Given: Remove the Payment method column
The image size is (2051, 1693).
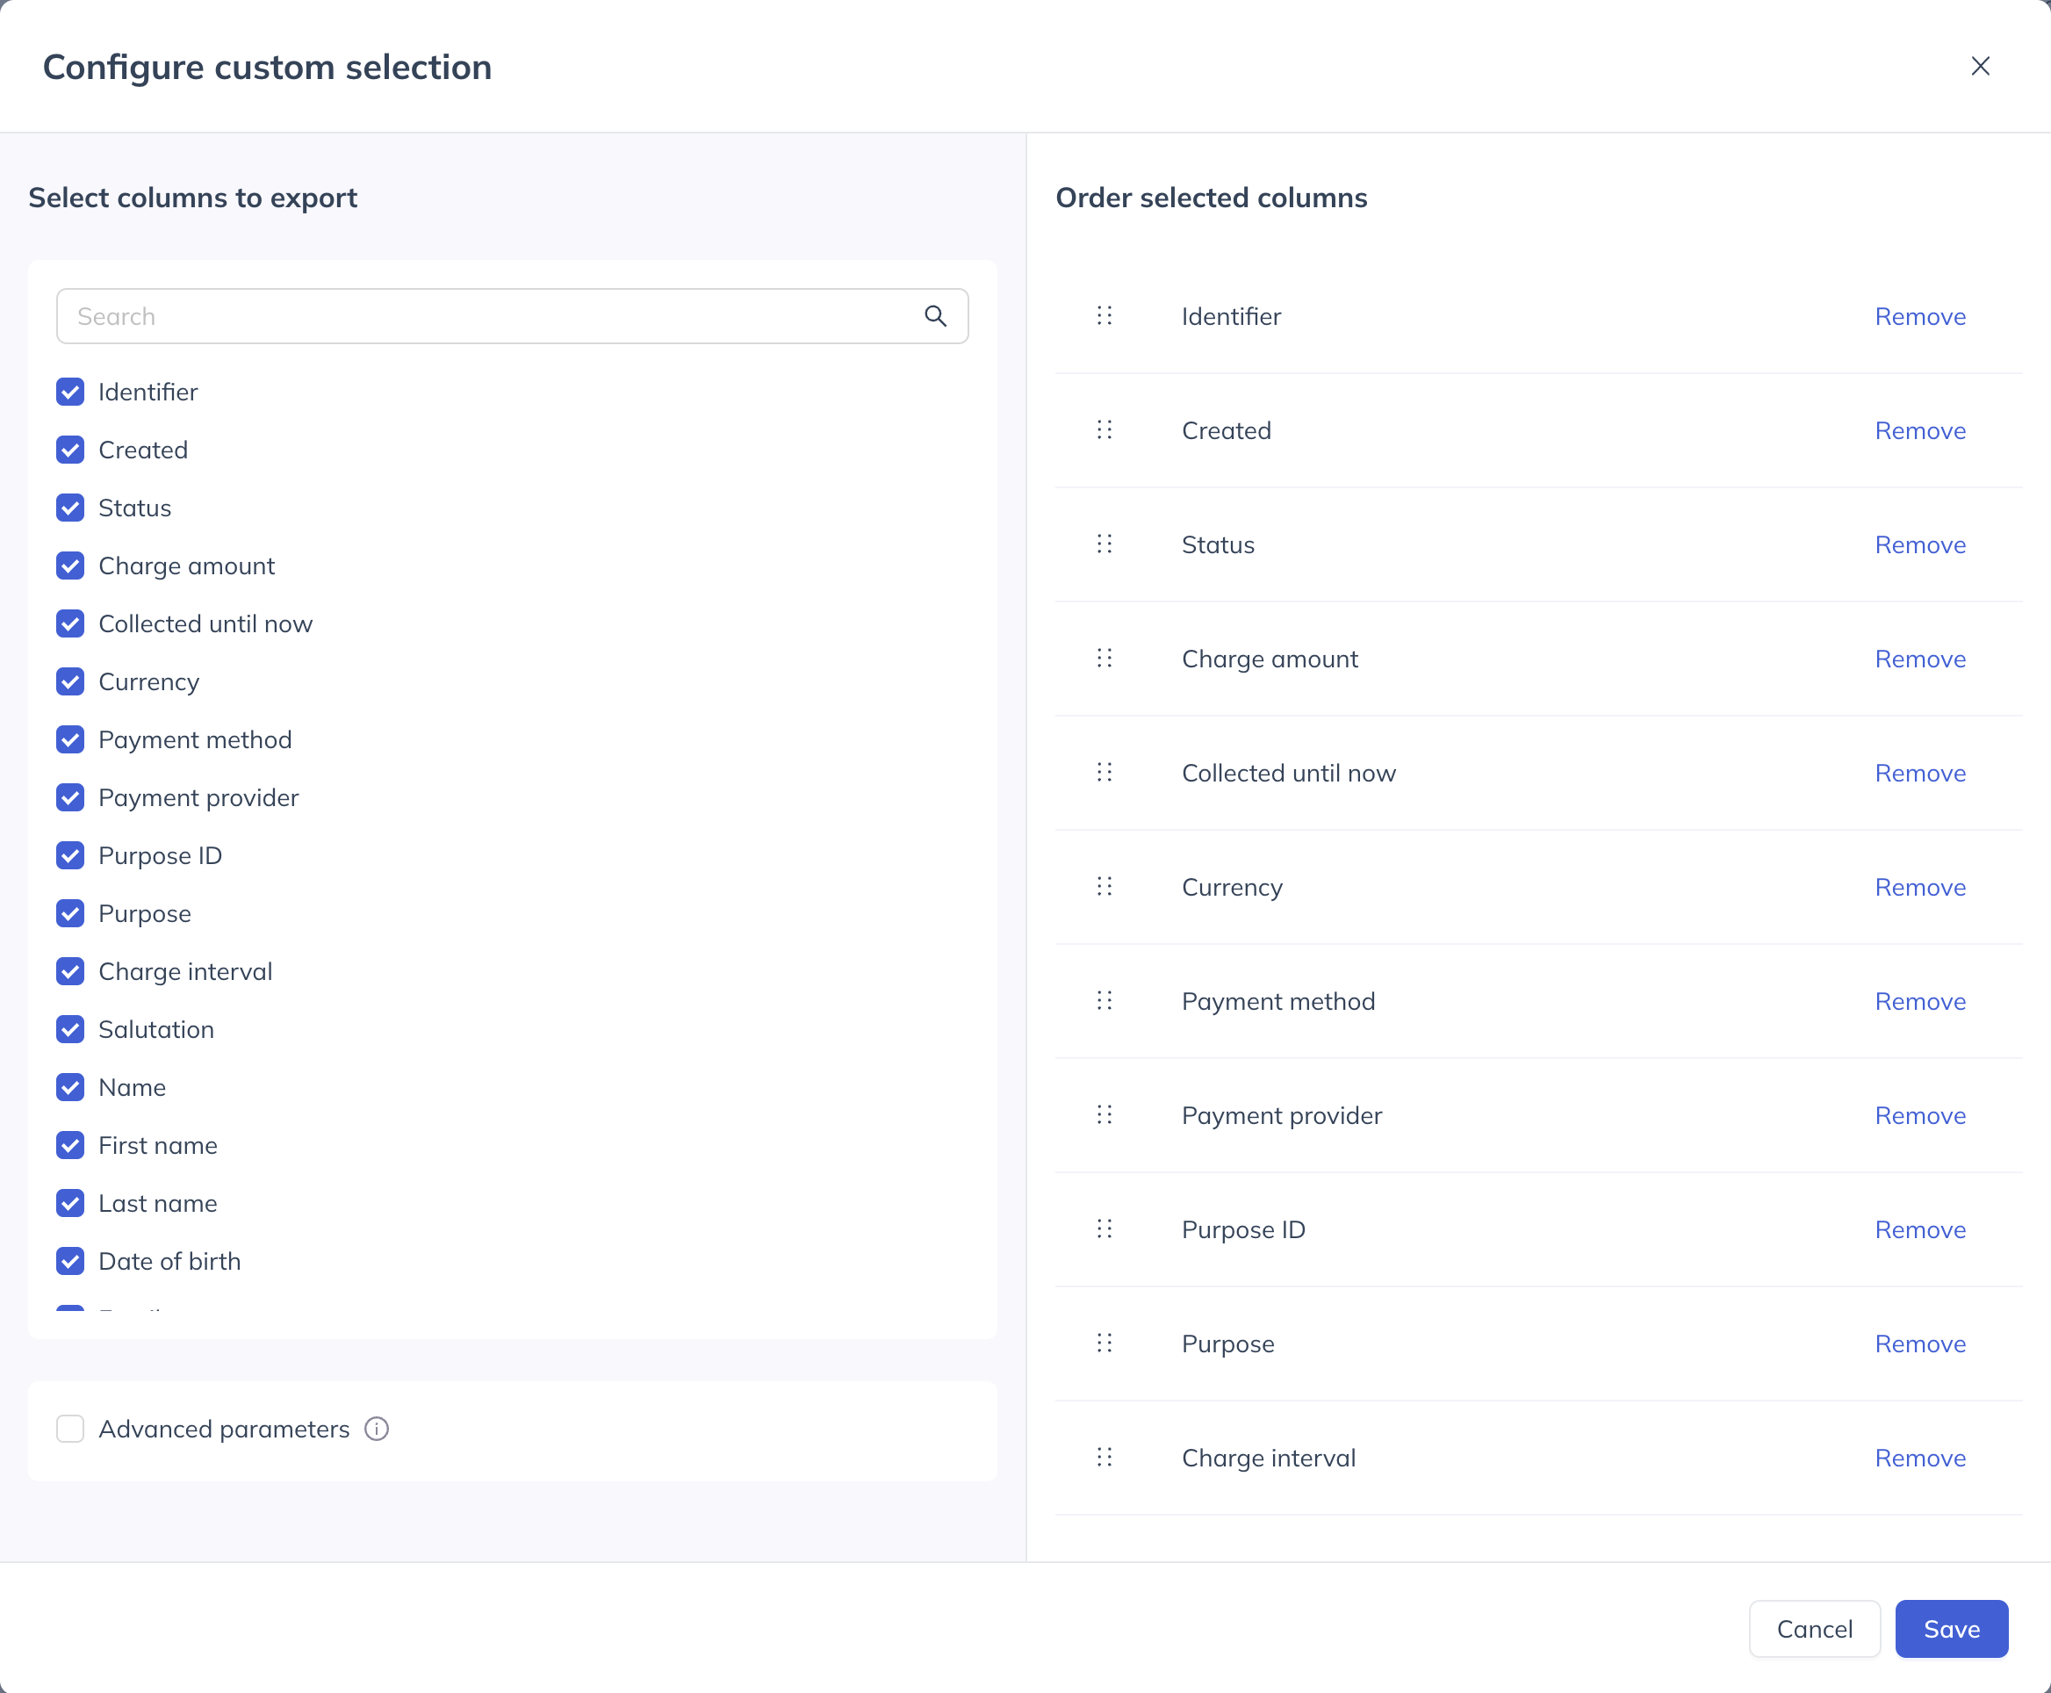Looking at the screenshot, I should tap(1919, 1000).
